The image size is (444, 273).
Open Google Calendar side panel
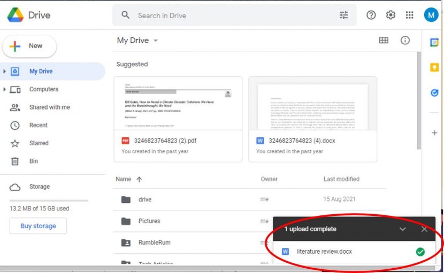pyautogui.click(x=434, y=42)
